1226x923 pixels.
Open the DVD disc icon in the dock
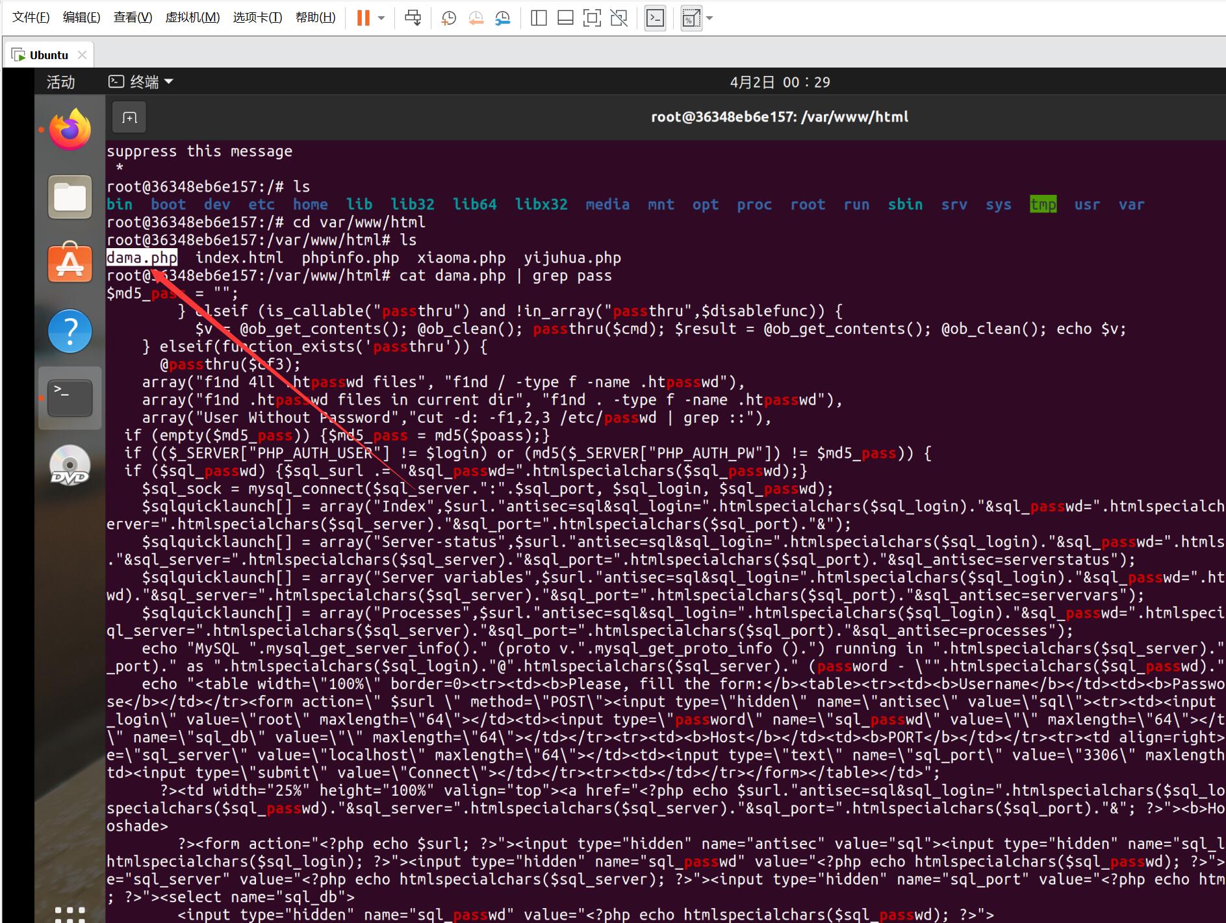(x=70, y=465)
